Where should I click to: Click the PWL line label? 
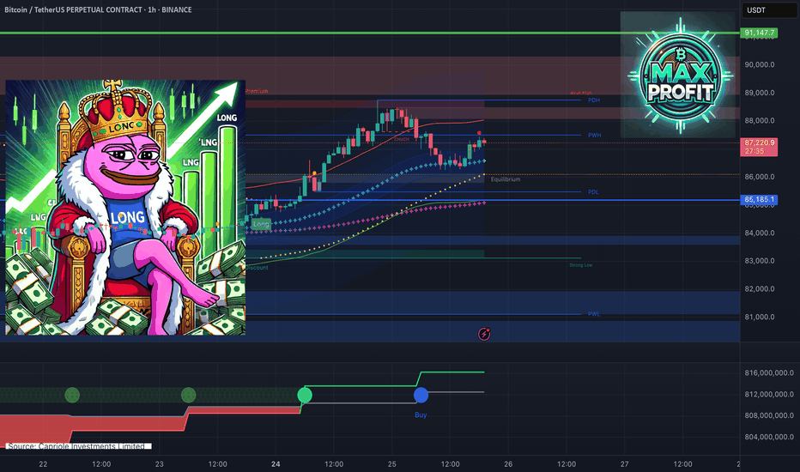coord(594,314)
